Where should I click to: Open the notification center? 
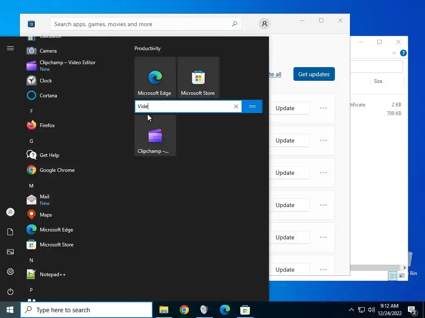click(x=412, y=310)
